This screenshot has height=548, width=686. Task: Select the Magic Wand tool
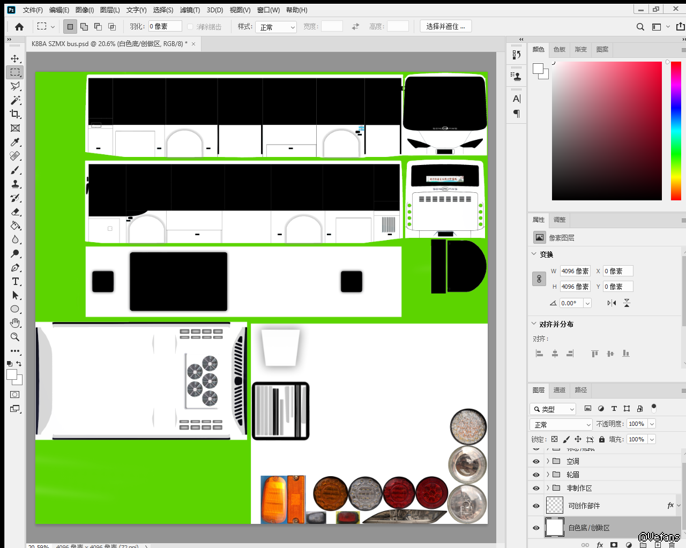point(15,100)
